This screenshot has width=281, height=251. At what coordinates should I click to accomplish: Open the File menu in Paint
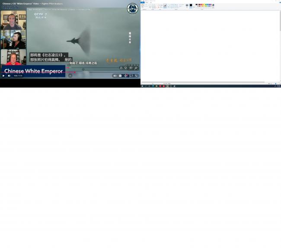pyautogui.click(x=142, y=2)
